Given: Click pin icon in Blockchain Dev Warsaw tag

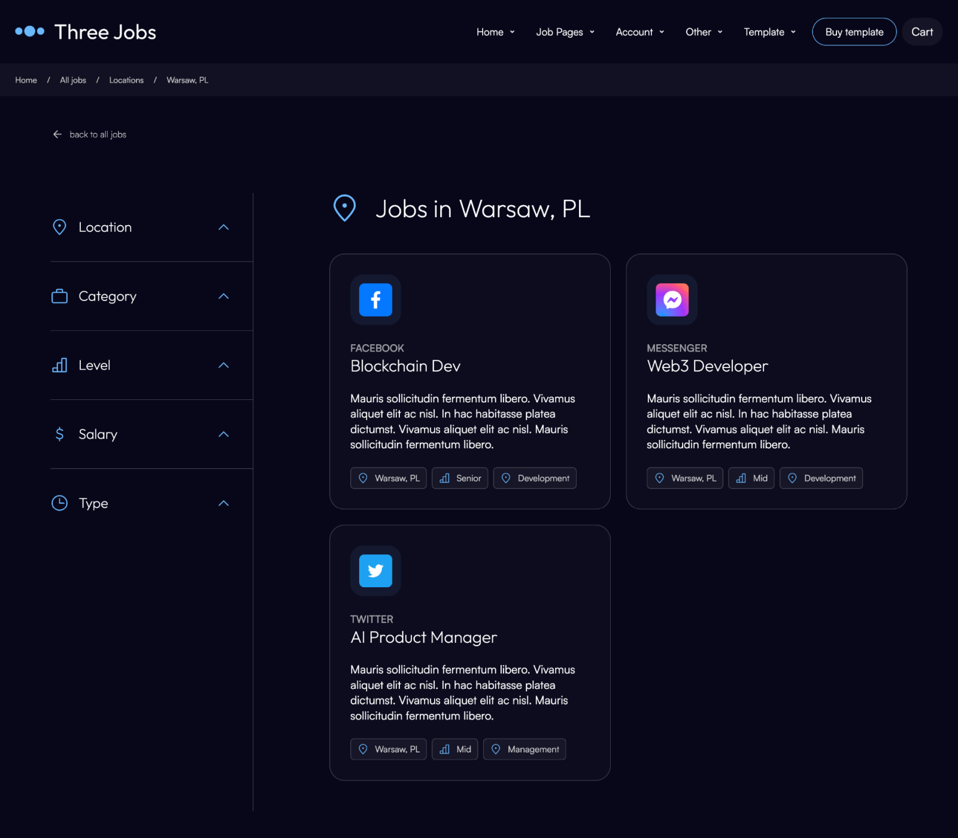Looking at the screenshot, I should tap(363, 478).
